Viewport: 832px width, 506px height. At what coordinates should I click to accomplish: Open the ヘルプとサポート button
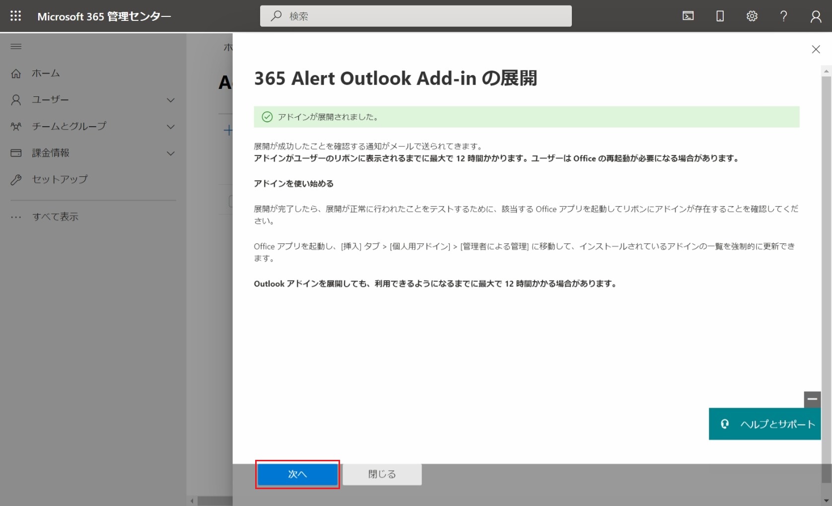764,424
